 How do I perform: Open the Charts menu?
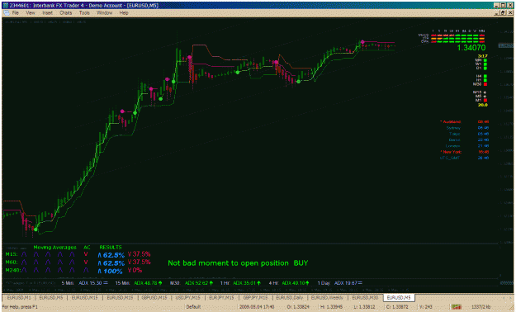point(66,13)
